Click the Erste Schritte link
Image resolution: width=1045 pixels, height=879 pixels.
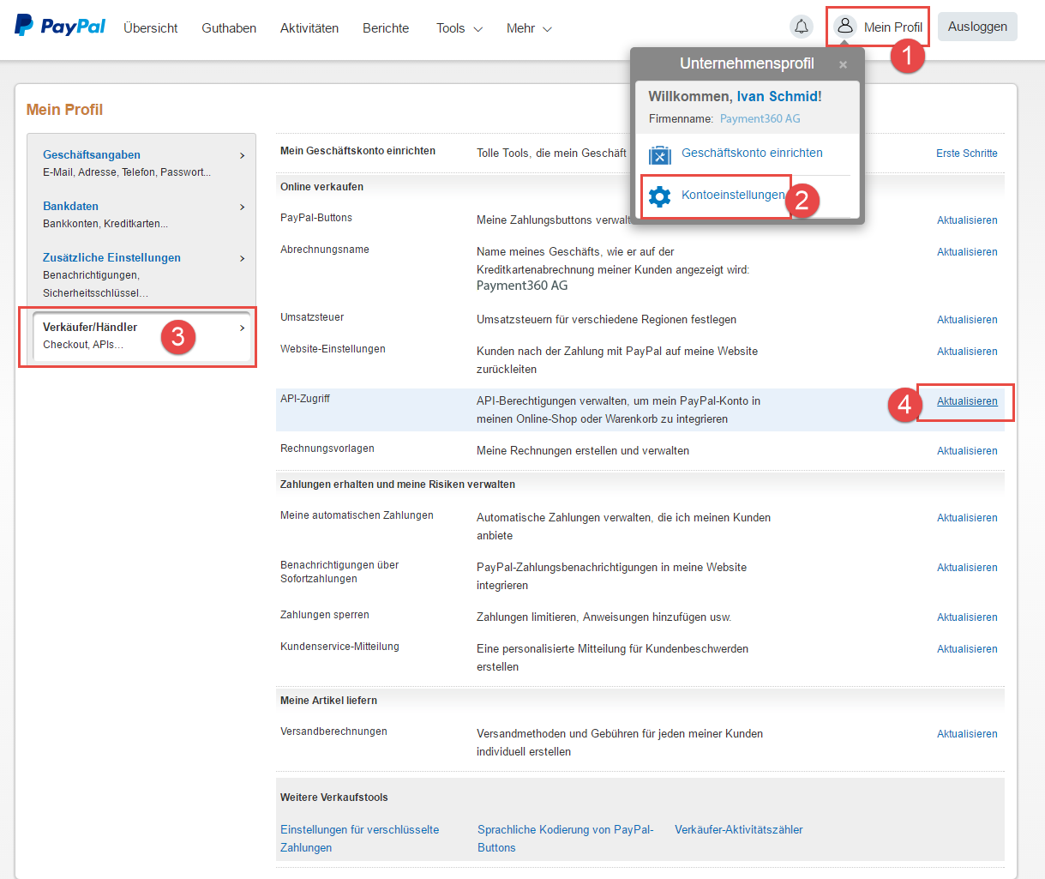[966, 154]
